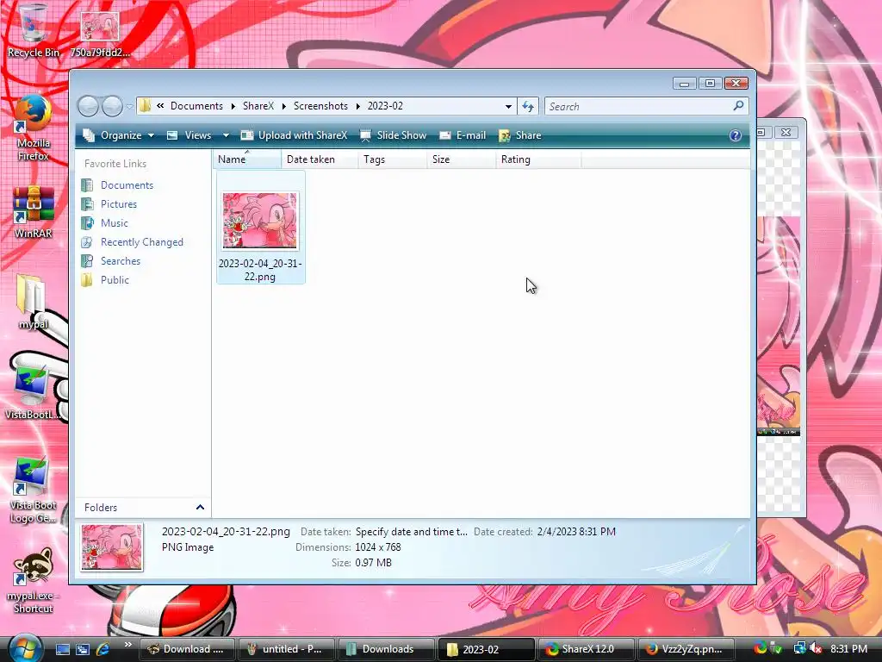Expand arrow after Screenshots breadcrumb
The image size is (882, 662).
pos(357,106)
